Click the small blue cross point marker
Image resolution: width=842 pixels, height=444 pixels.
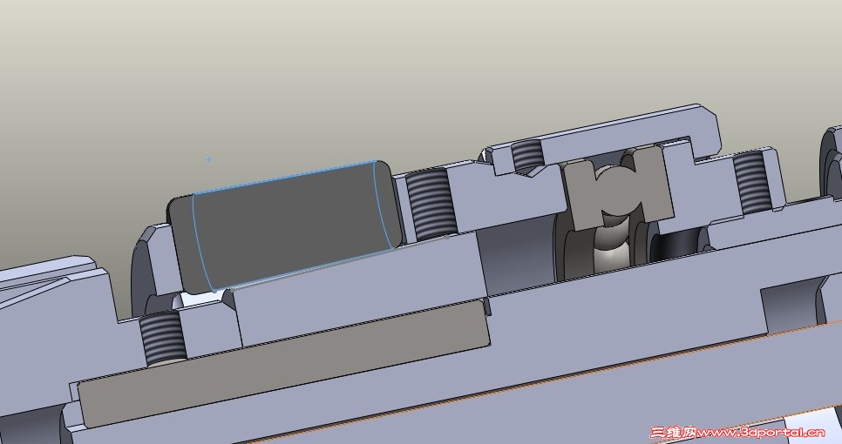tap(208, 159)
